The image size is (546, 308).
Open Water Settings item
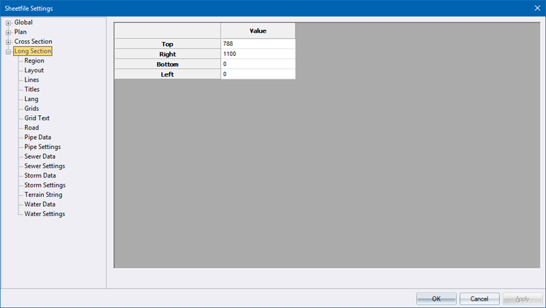point(45,214)
